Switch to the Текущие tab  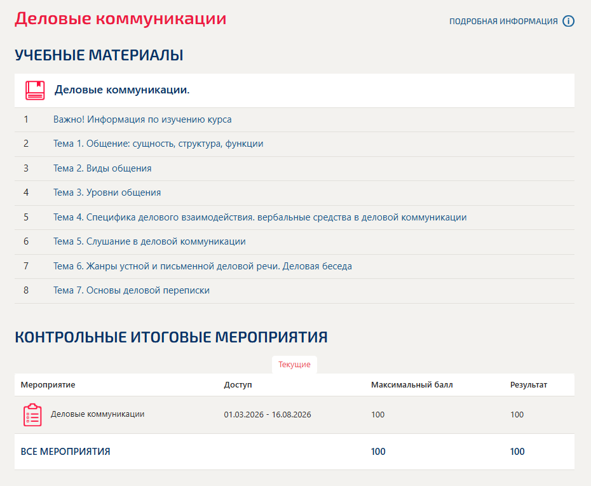tap(294, 365)
